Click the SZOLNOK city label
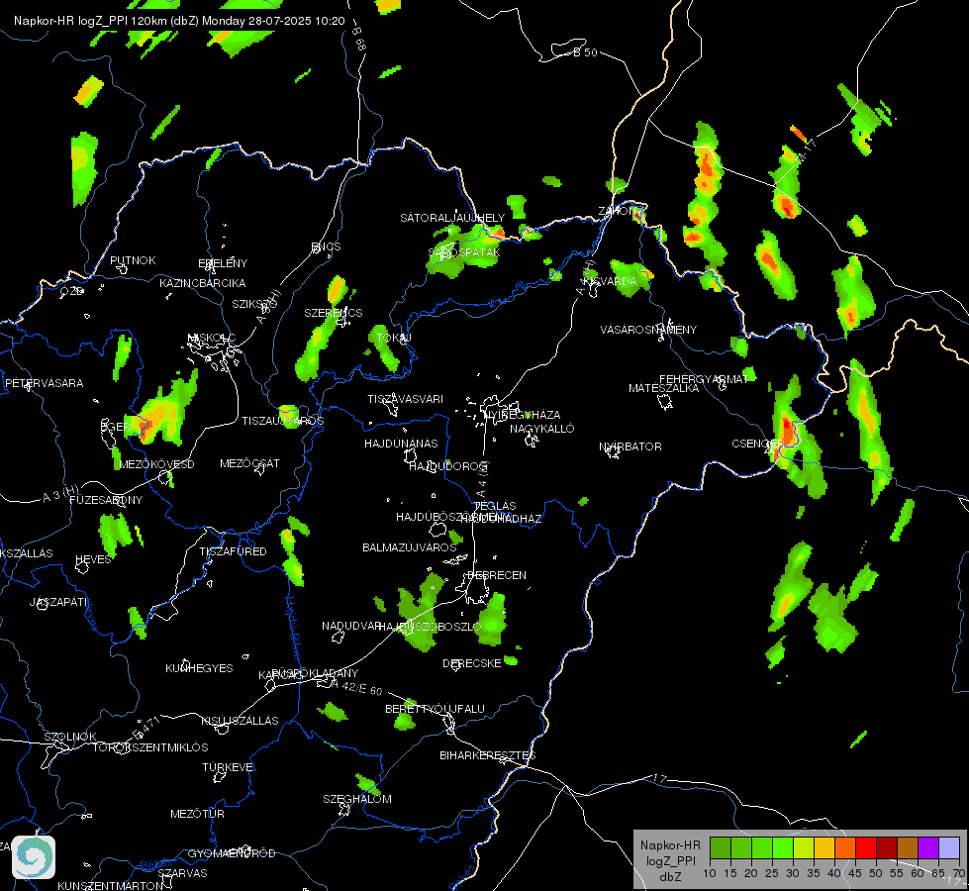The width and height of the screenshot is (969, 891). [x=70, y=737]
